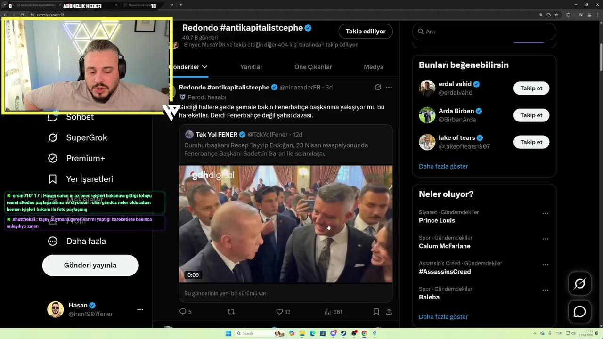Open Premium+ in the left sidebar
Viewport: 603px width, 339px height.
76,158
